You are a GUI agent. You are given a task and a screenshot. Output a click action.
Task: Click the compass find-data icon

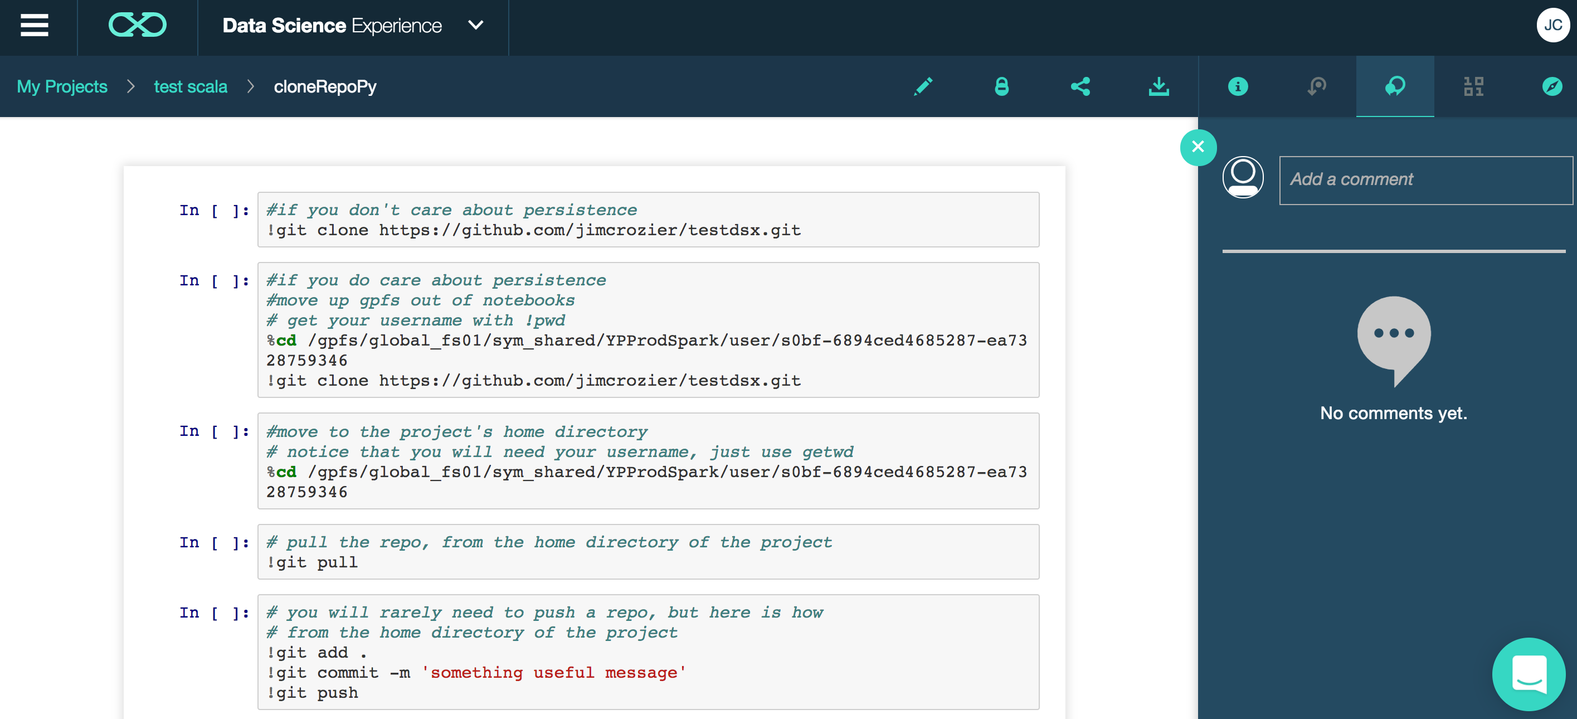tap(1552, 86)
